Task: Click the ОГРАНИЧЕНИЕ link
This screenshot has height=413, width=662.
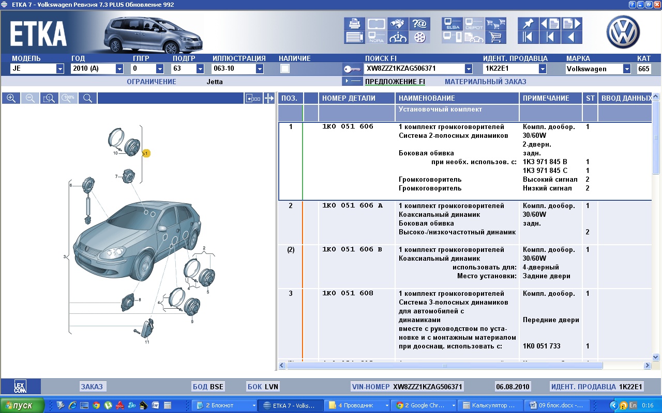Action: click(151, 82)
